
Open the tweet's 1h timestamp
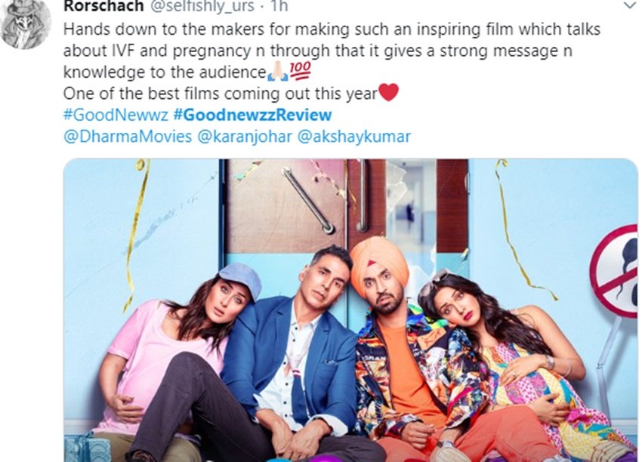click(x=278, y=6)
